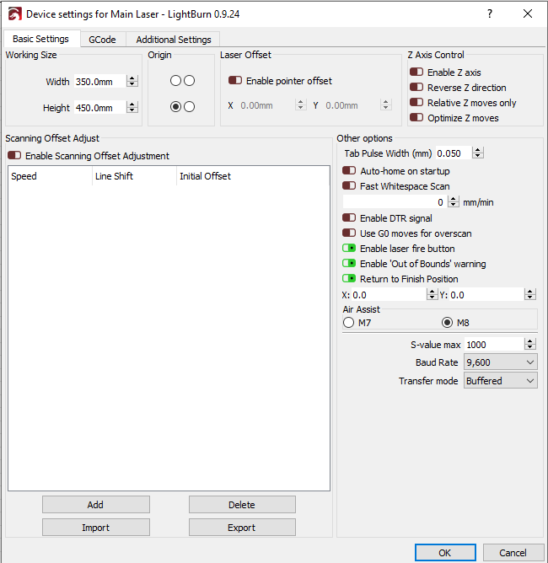
Task: Click the Initial Offset column header
Action: [x=253, y=176]
